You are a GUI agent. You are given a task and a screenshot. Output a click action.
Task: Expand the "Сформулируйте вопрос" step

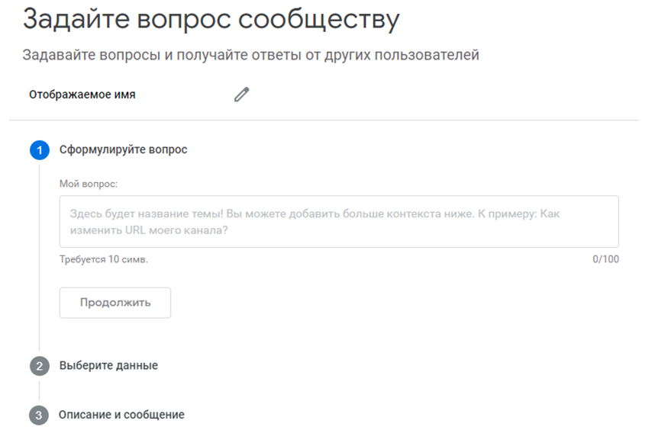tap(123, 149)
